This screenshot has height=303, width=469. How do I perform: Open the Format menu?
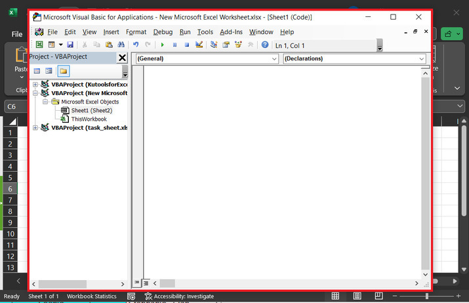click(x=136, y=32)
